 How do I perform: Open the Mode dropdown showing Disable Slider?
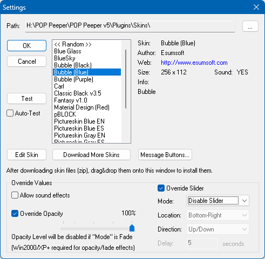click(x=218, y=201)
